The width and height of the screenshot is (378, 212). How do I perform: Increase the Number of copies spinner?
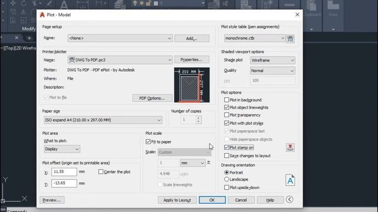click(198, 118)
